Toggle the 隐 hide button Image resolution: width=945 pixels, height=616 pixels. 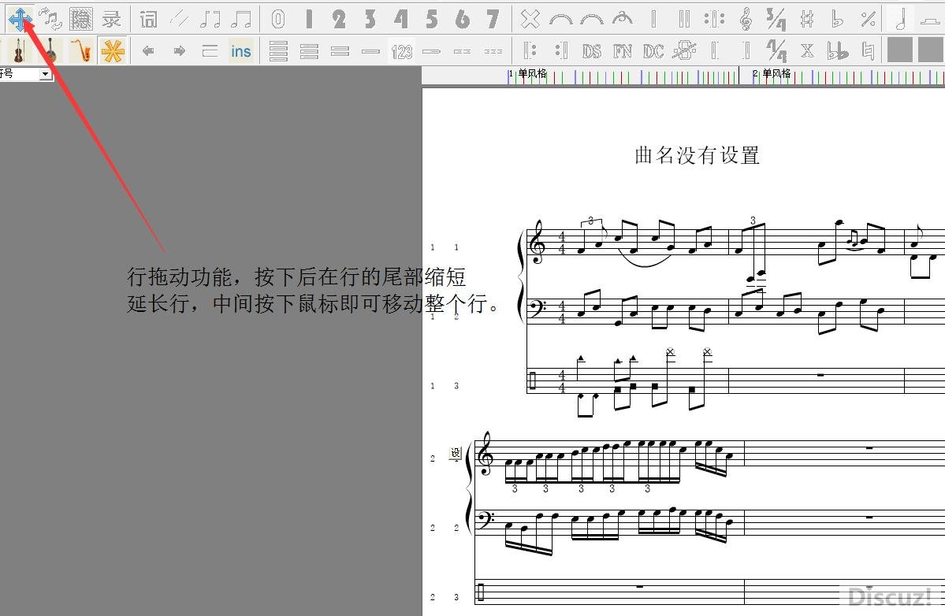point(81,19)
